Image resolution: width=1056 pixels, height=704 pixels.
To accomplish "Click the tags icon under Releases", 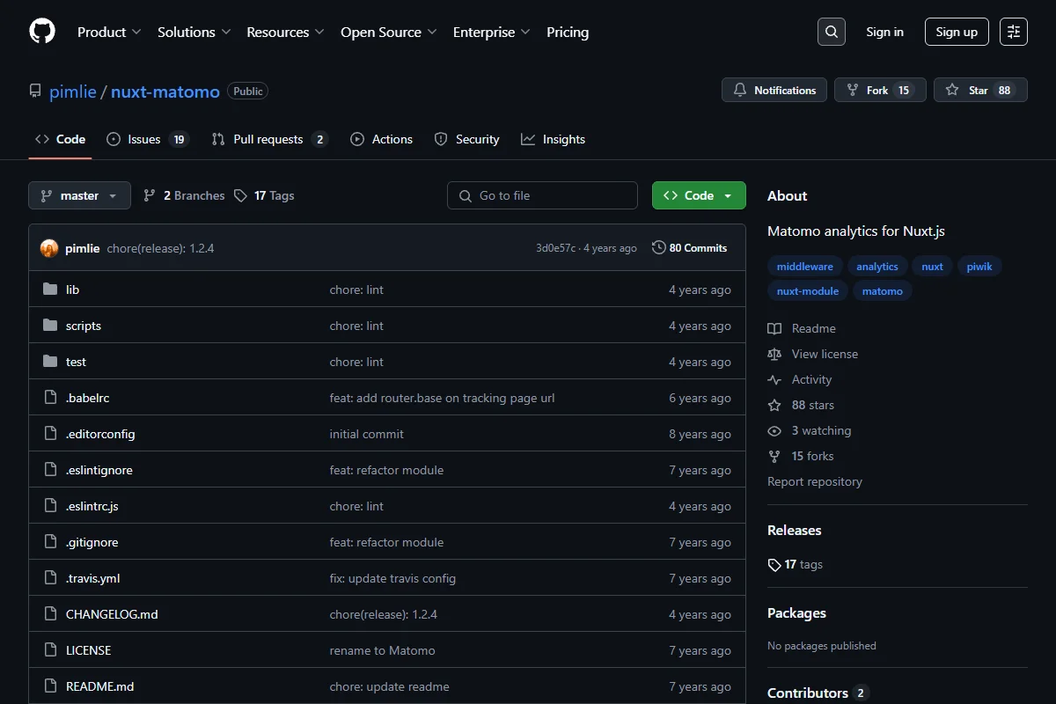I will (774, 565).
